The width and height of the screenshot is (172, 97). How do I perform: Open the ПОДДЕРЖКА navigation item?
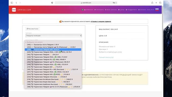tap(131, 10)
